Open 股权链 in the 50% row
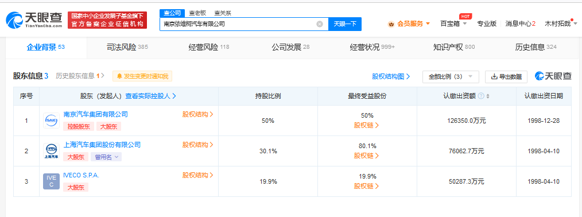This screenshot has height=217, width=582. click(366, 125)
